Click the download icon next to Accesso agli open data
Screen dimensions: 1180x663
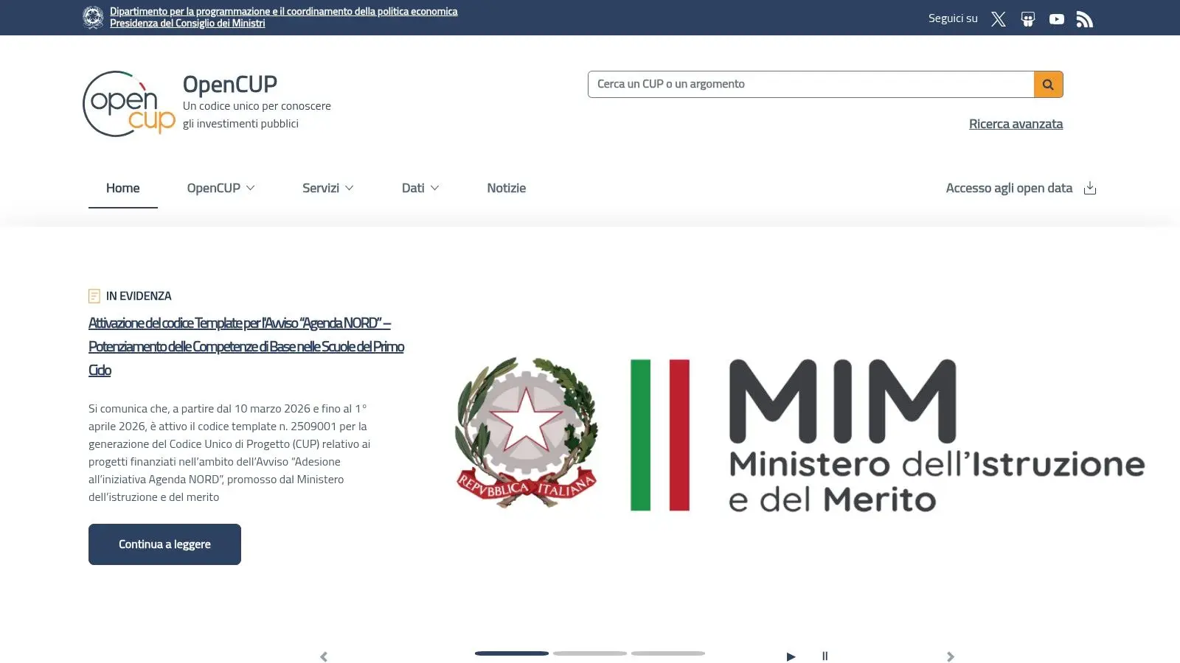[1090, 188]
